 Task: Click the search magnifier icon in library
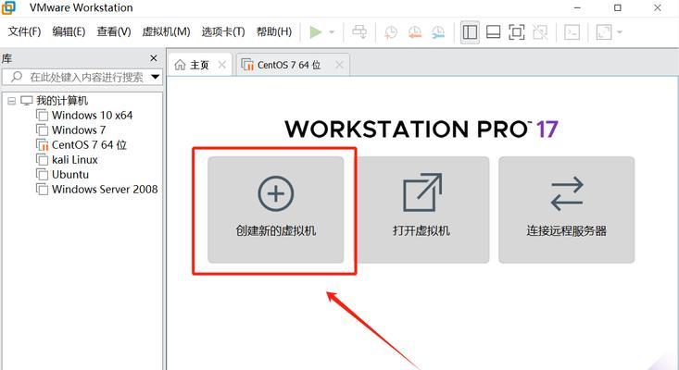pyautogui.click(x=17, y=77)
